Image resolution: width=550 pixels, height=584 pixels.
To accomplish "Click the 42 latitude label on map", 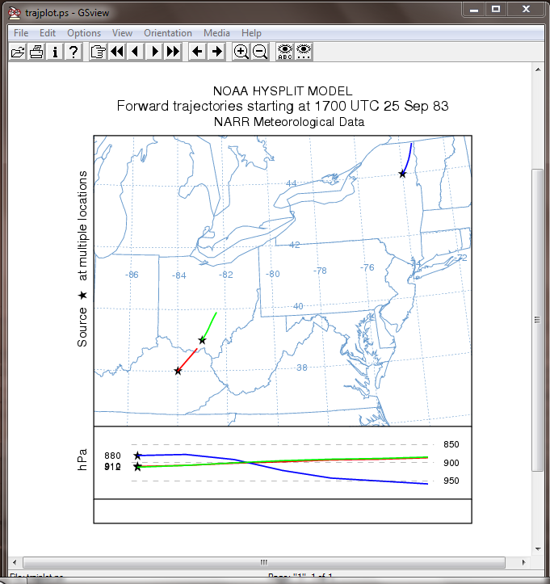I will [295, 245].
